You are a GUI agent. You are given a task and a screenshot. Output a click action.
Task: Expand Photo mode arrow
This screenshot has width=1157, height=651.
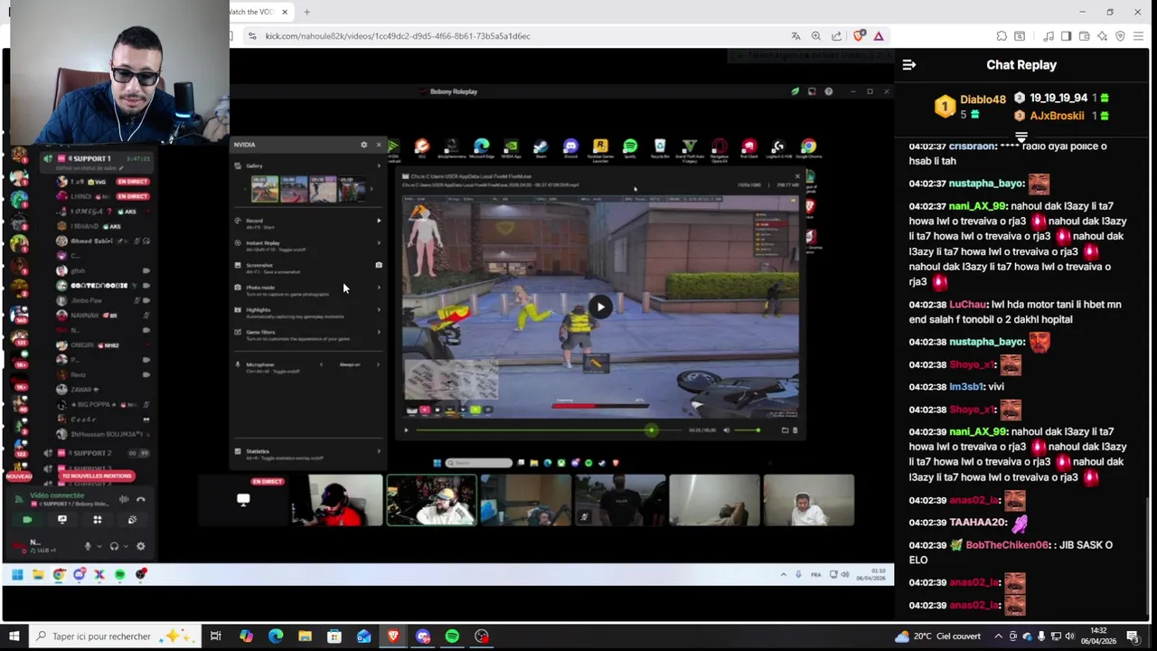(x=379, y=288)
